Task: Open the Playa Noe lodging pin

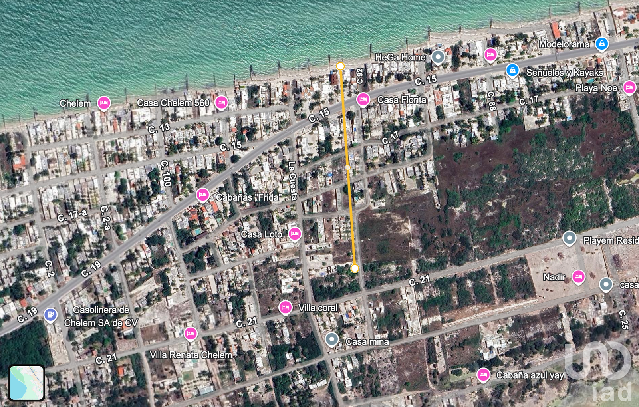Action: (630, 87)
